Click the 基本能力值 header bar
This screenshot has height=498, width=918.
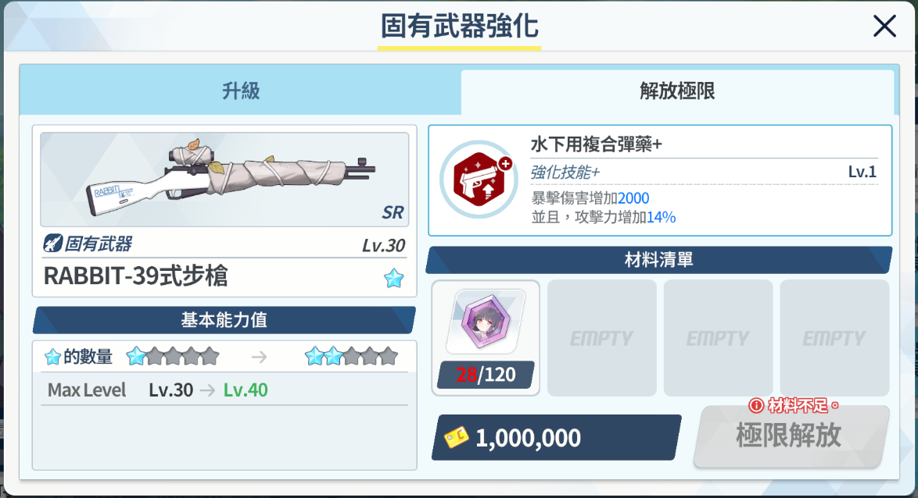[x=224, y=320]
